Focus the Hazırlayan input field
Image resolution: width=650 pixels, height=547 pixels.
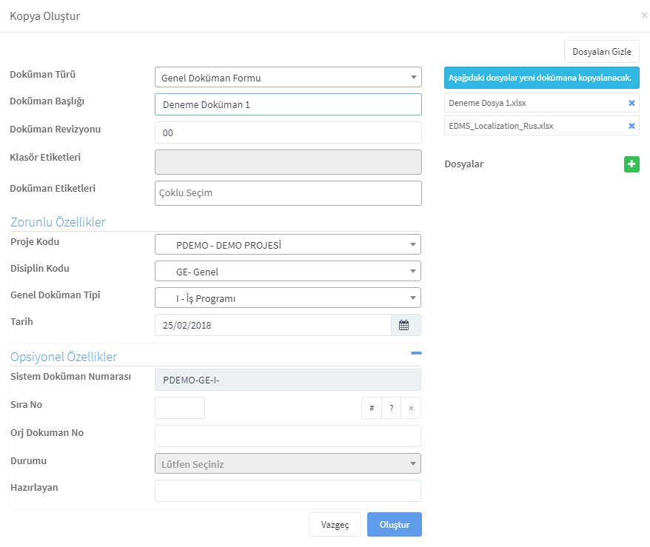288,491
